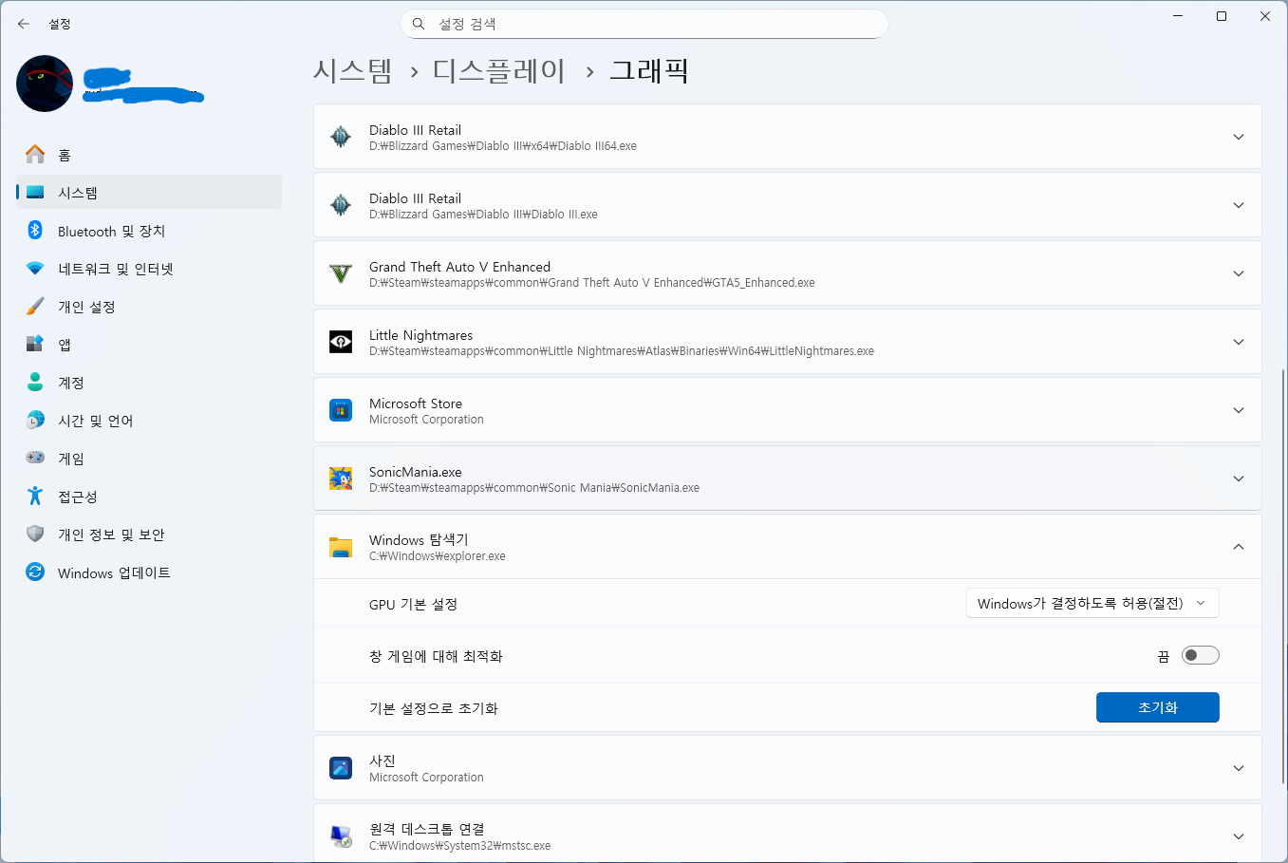The image size is (1288, 863).
Task: Open the GPU 기본 설정 dropdown
Action: (x=1092, y=603)
